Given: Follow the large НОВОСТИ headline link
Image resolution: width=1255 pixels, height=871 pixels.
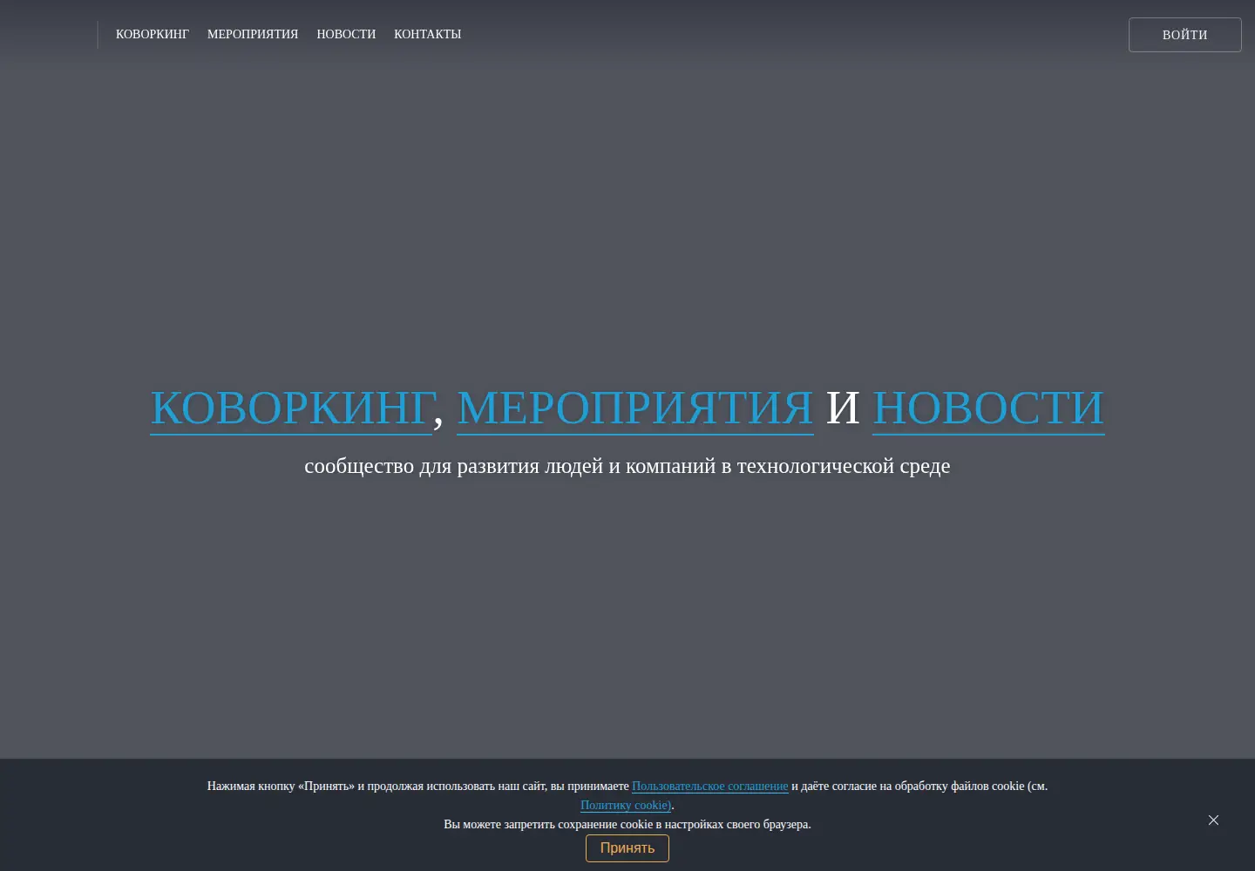Looking at the screenshot, I should [x=988, y=408].
